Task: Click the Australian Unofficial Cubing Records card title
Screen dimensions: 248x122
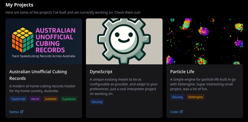Action: (38, 75)
